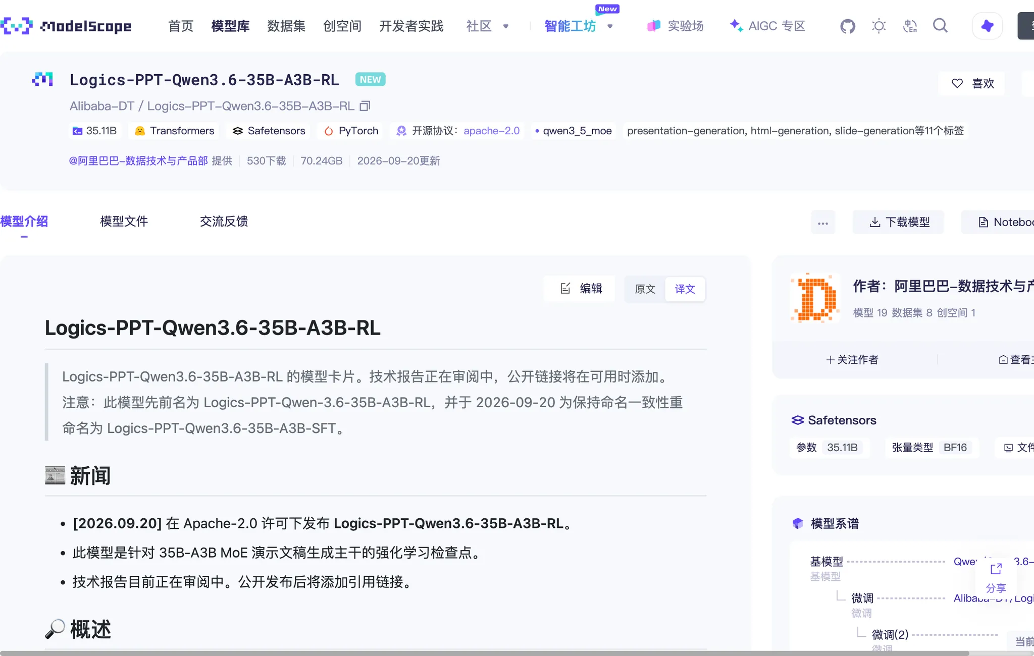
Task: Select the 模型介绍 tab
Action: pyautogui.click(x=24, y=222)
